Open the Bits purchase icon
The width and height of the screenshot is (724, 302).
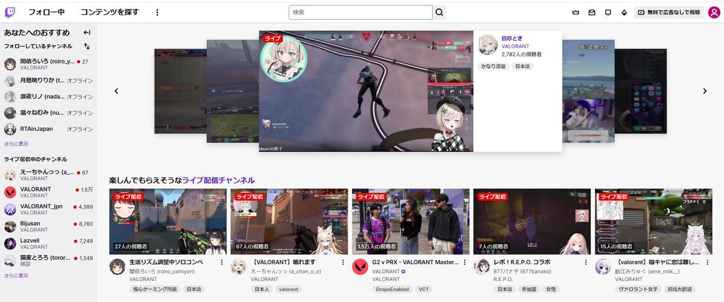pos(624,12)
